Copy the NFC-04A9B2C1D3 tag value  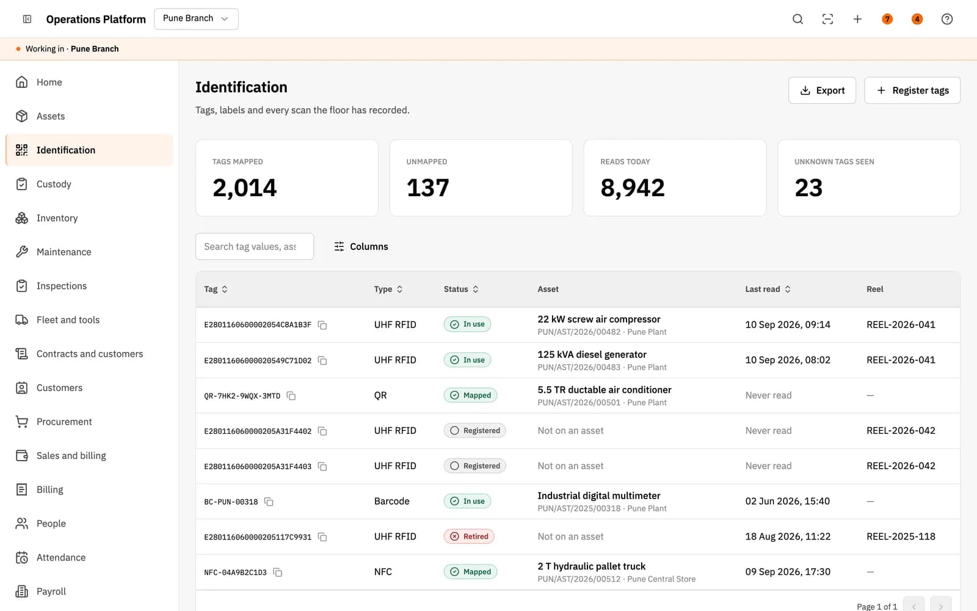(277, 573)
